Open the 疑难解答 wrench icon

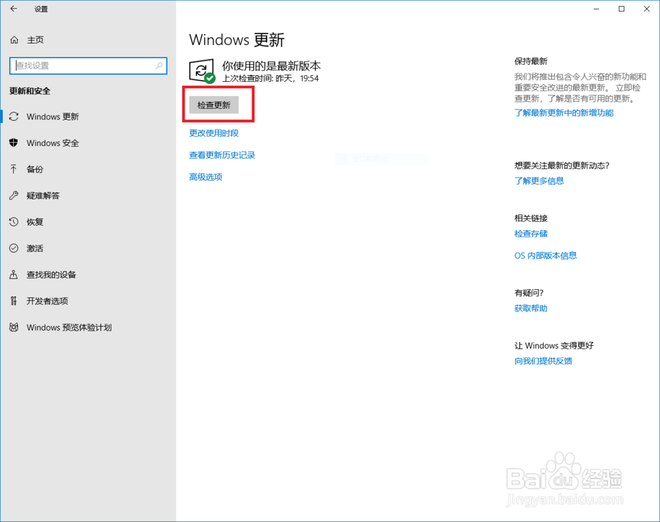[x=14, y=195]
